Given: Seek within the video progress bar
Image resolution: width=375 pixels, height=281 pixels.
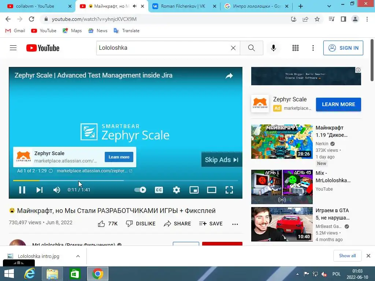Looking at the screenshot, I should 126,180.
